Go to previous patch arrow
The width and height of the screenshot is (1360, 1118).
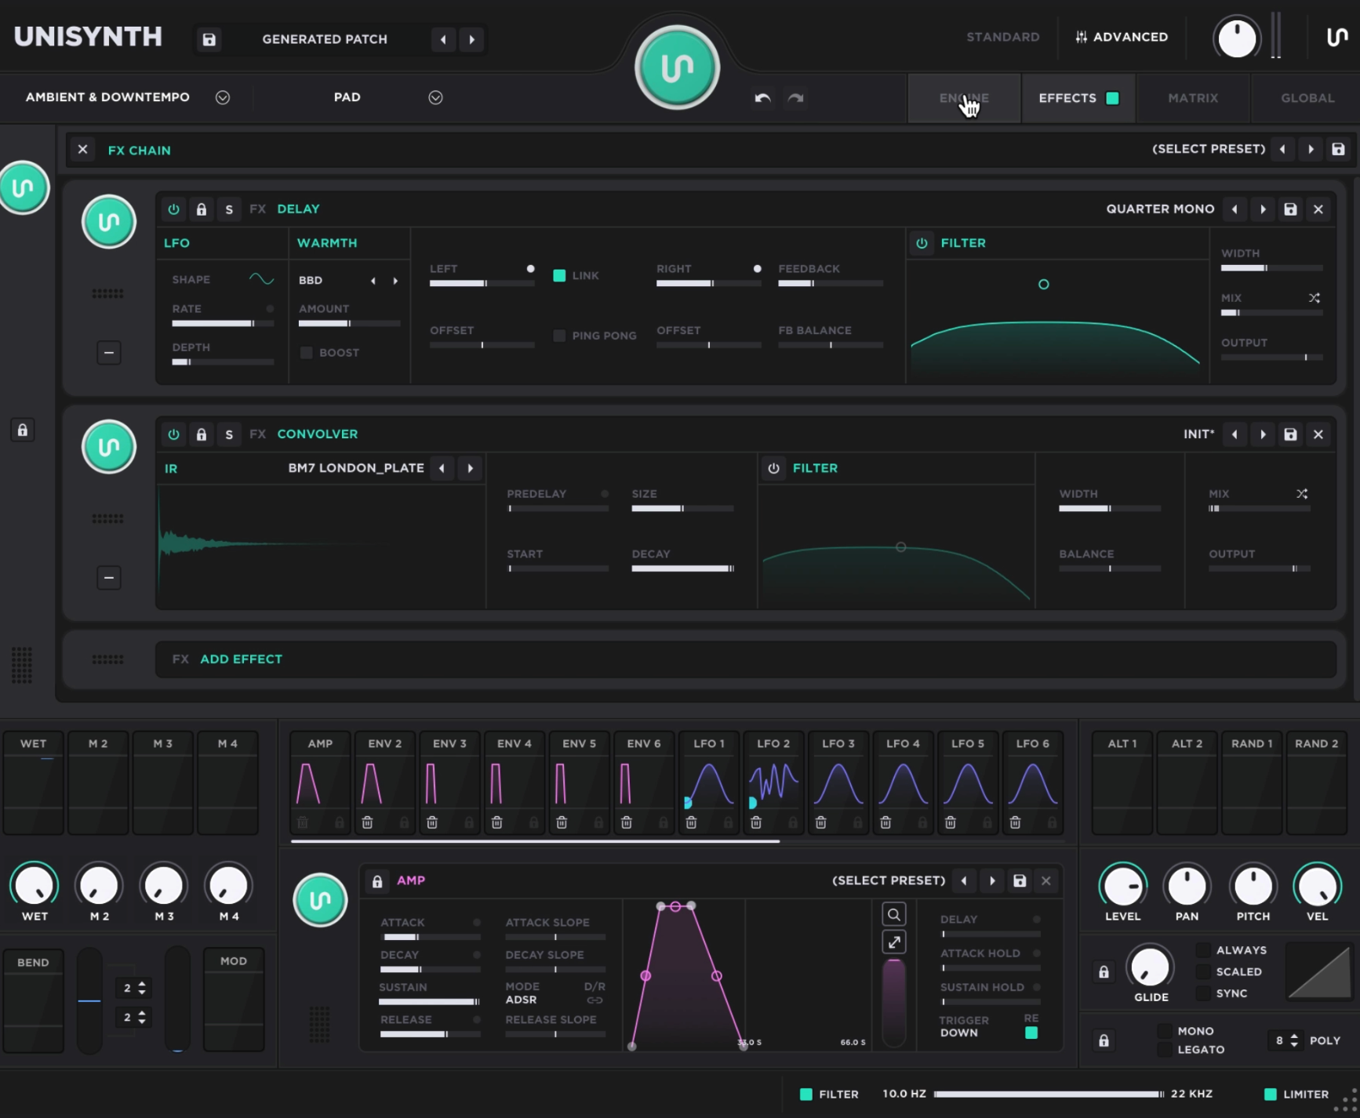tap(443, 39)
